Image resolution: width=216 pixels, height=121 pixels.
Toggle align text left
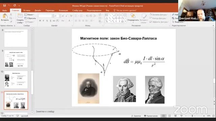pos(76,21)
